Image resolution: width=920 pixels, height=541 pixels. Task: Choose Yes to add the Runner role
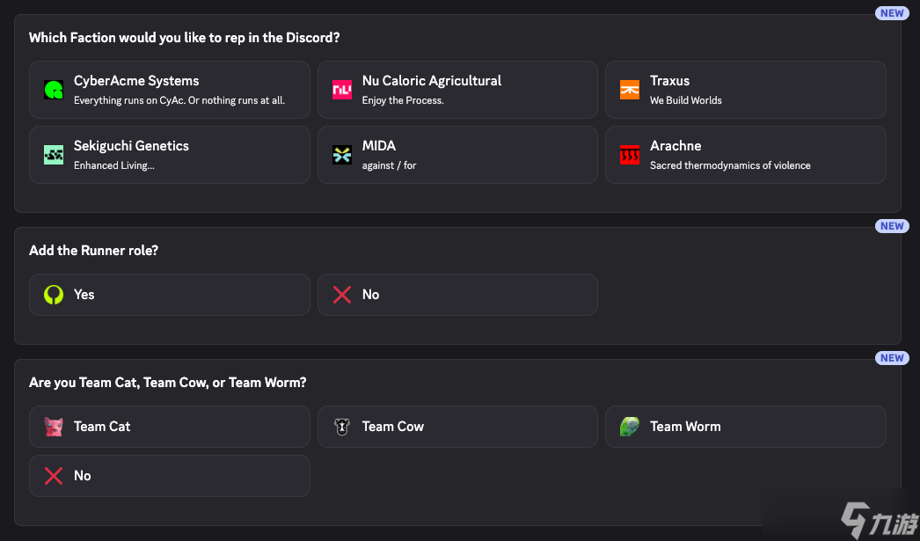click(169, 295)
